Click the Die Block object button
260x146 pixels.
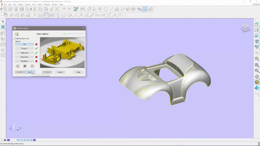click(24, 61)
